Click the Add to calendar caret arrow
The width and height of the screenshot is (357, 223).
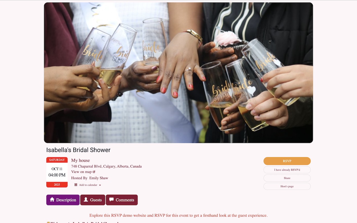[x=100, y=185]
